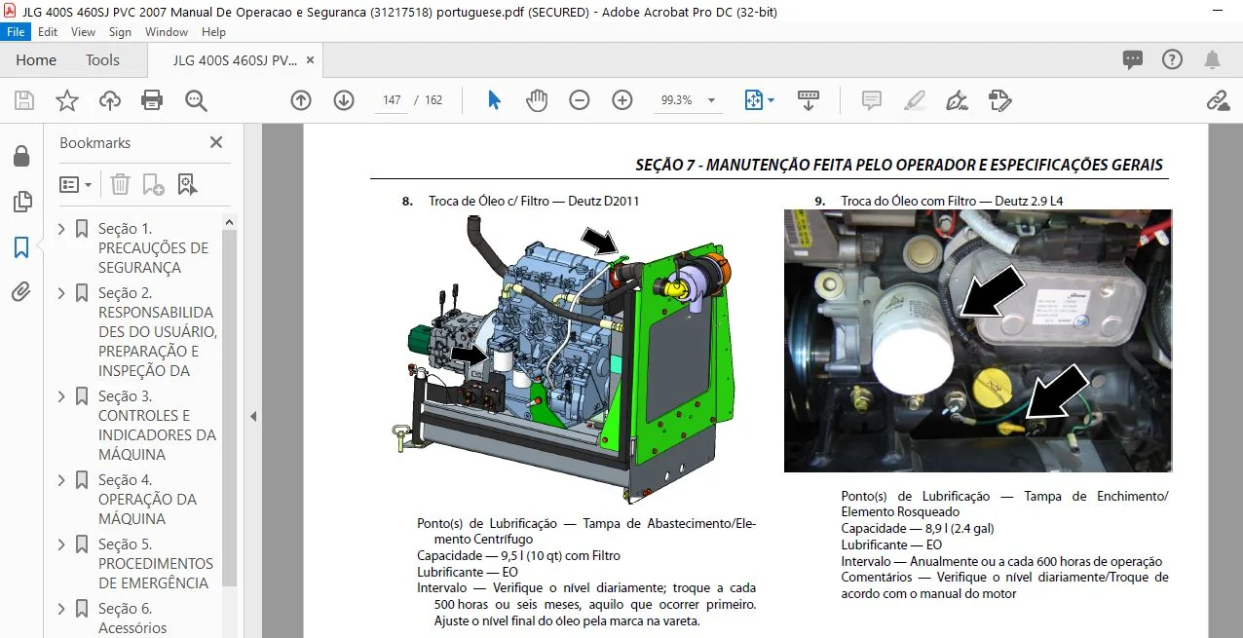Click the Save file icon
Viewport: 1243px width, 638px height.
23,100
